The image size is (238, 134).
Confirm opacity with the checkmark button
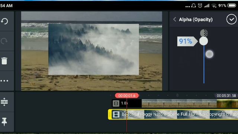(x=231, y=19)
